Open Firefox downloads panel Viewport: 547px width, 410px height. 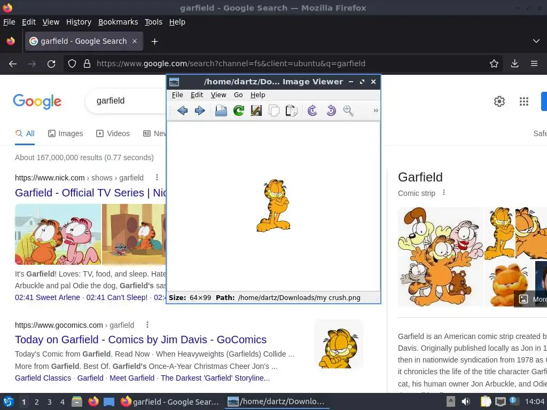click(x=514, y=64)
